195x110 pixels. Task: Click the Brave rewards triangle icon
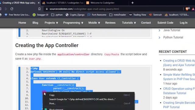[x=193, y=9]
